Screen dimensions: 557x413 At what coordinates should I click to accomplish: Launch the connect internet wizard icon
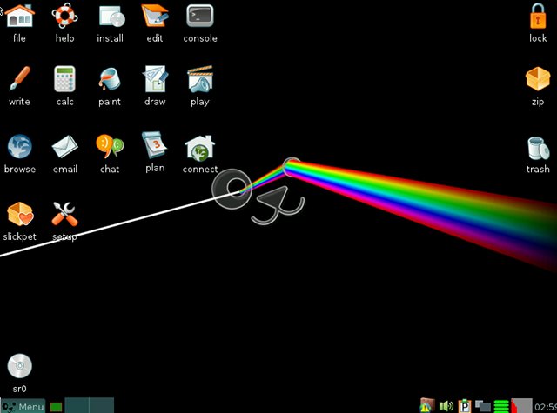(x=200, y=147)
